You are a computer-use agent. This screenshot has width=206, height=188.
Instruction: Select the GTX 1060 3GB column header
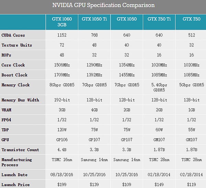coord(62,22)
